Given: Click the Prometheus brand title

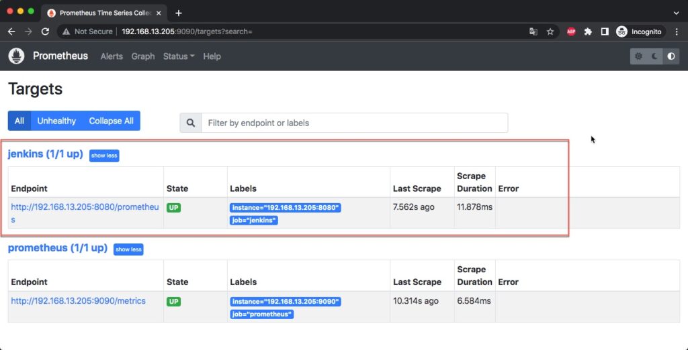Looking at the screenshot, I should click(x=60, y=56).
